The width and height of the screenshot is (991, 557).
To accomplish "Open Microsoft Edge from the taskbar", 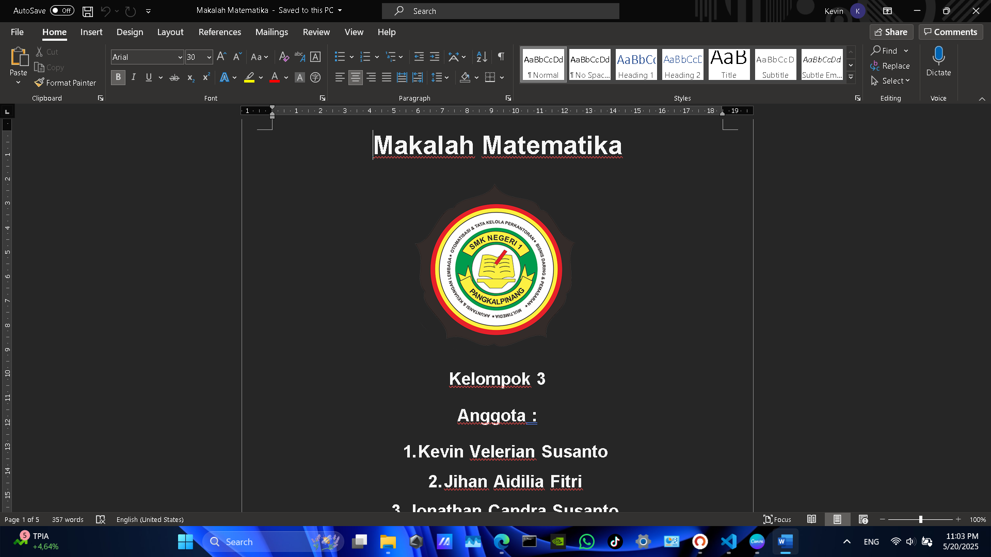I will 501,542.
